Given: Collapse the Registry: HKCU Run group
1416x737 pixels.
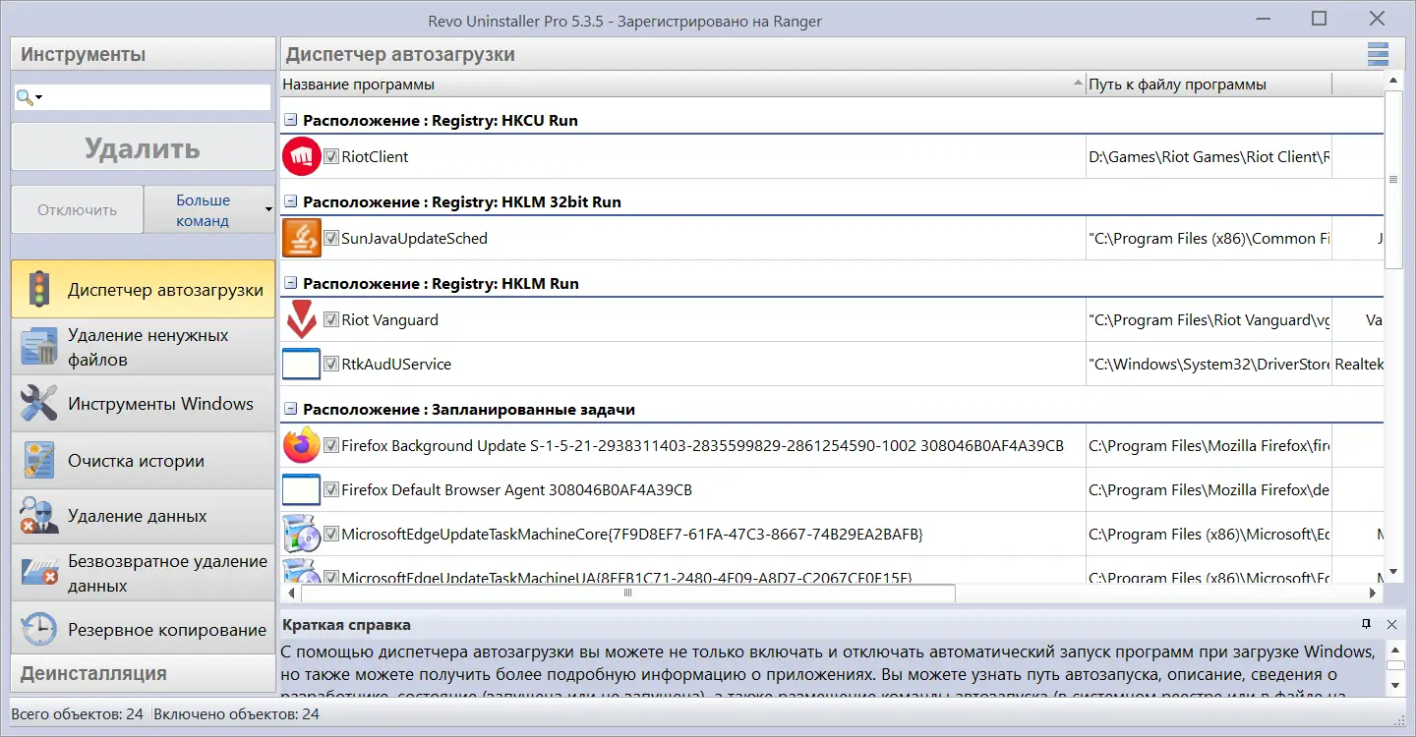Looking at the screenshot, I should [289, 120].
